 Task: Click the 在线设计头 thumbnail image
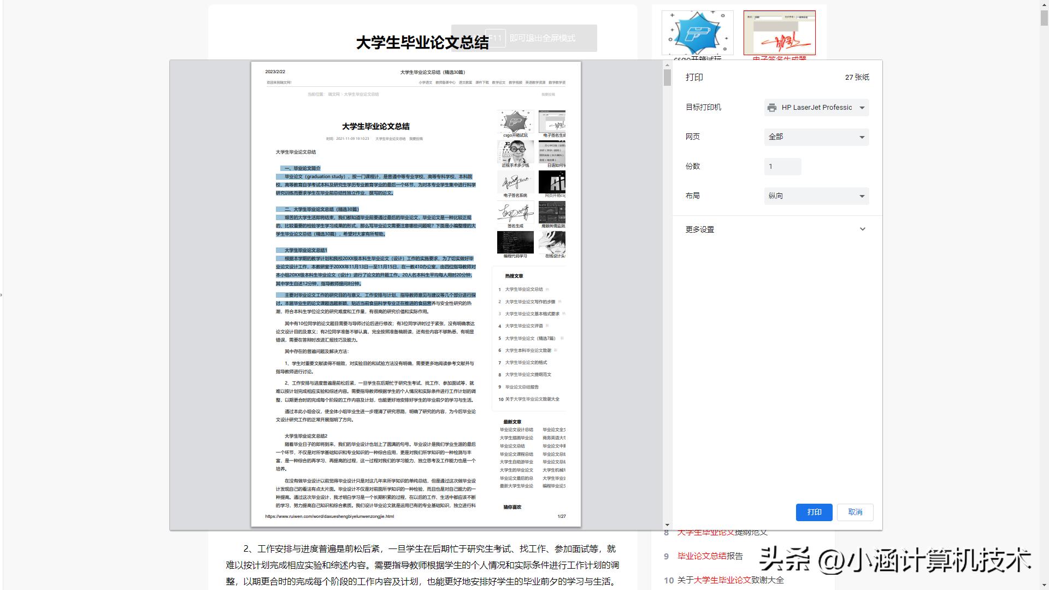552,242
